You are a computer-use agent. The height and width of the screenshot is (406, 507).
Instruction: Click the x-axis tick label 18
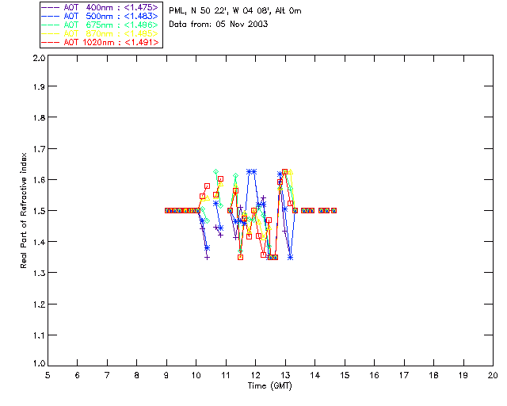(434, 375)
